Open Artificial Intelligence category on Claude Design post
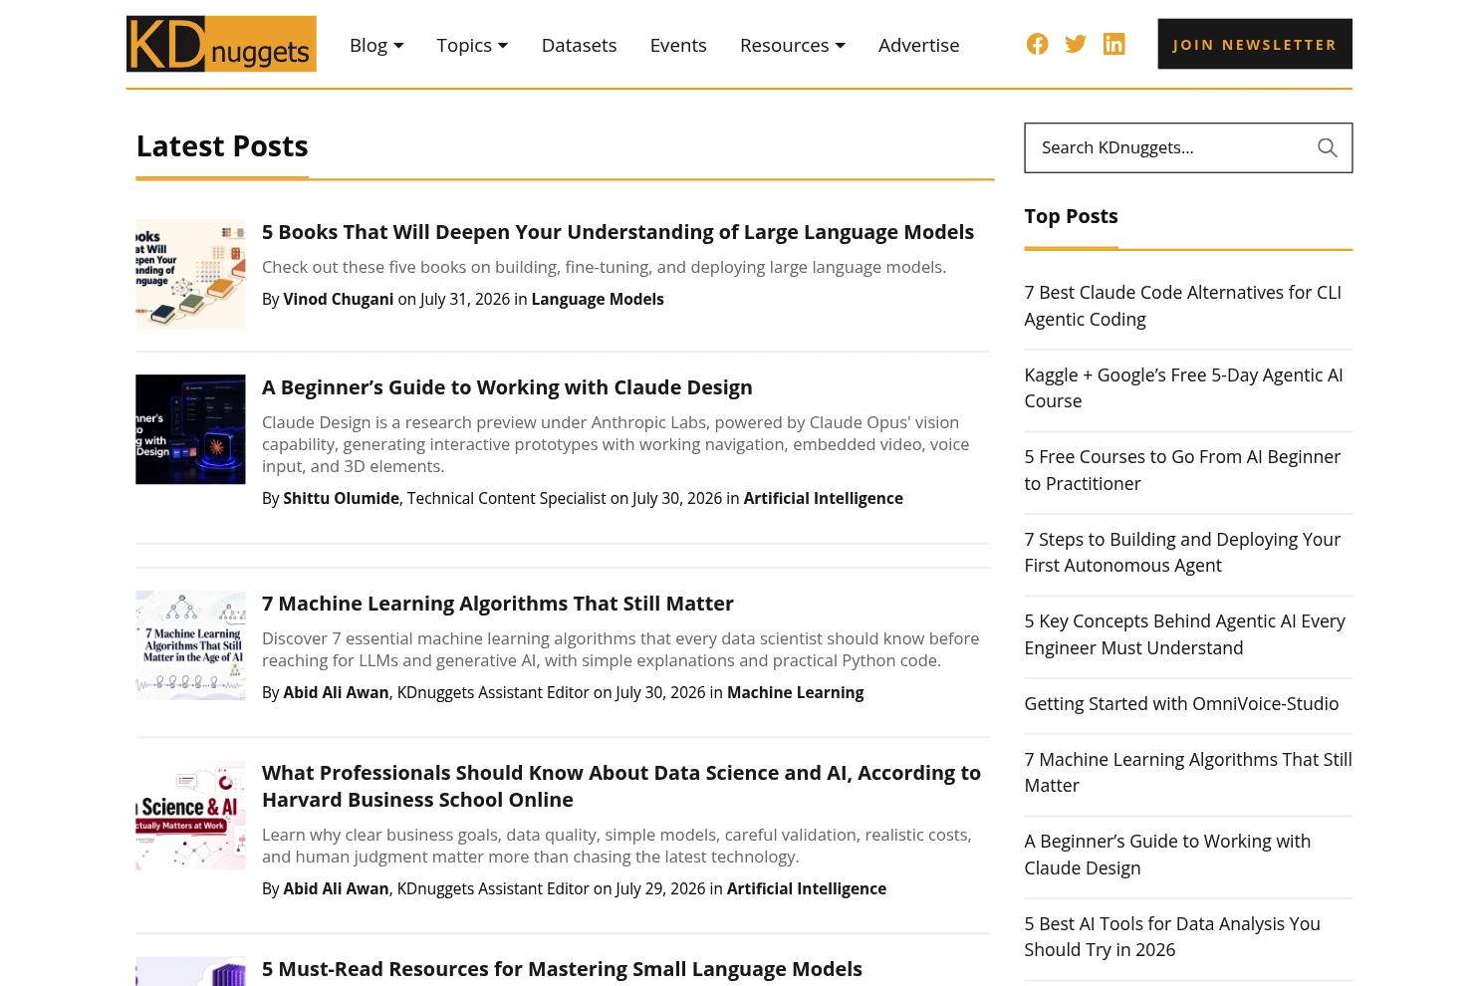This screenshot has width=1479, height=986. [x=823, y=498]
